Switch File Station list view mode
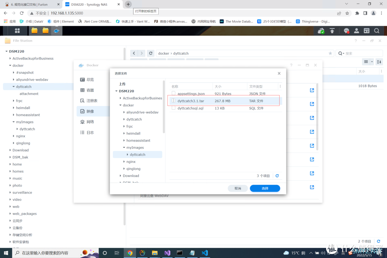 [x=366, y=62]
